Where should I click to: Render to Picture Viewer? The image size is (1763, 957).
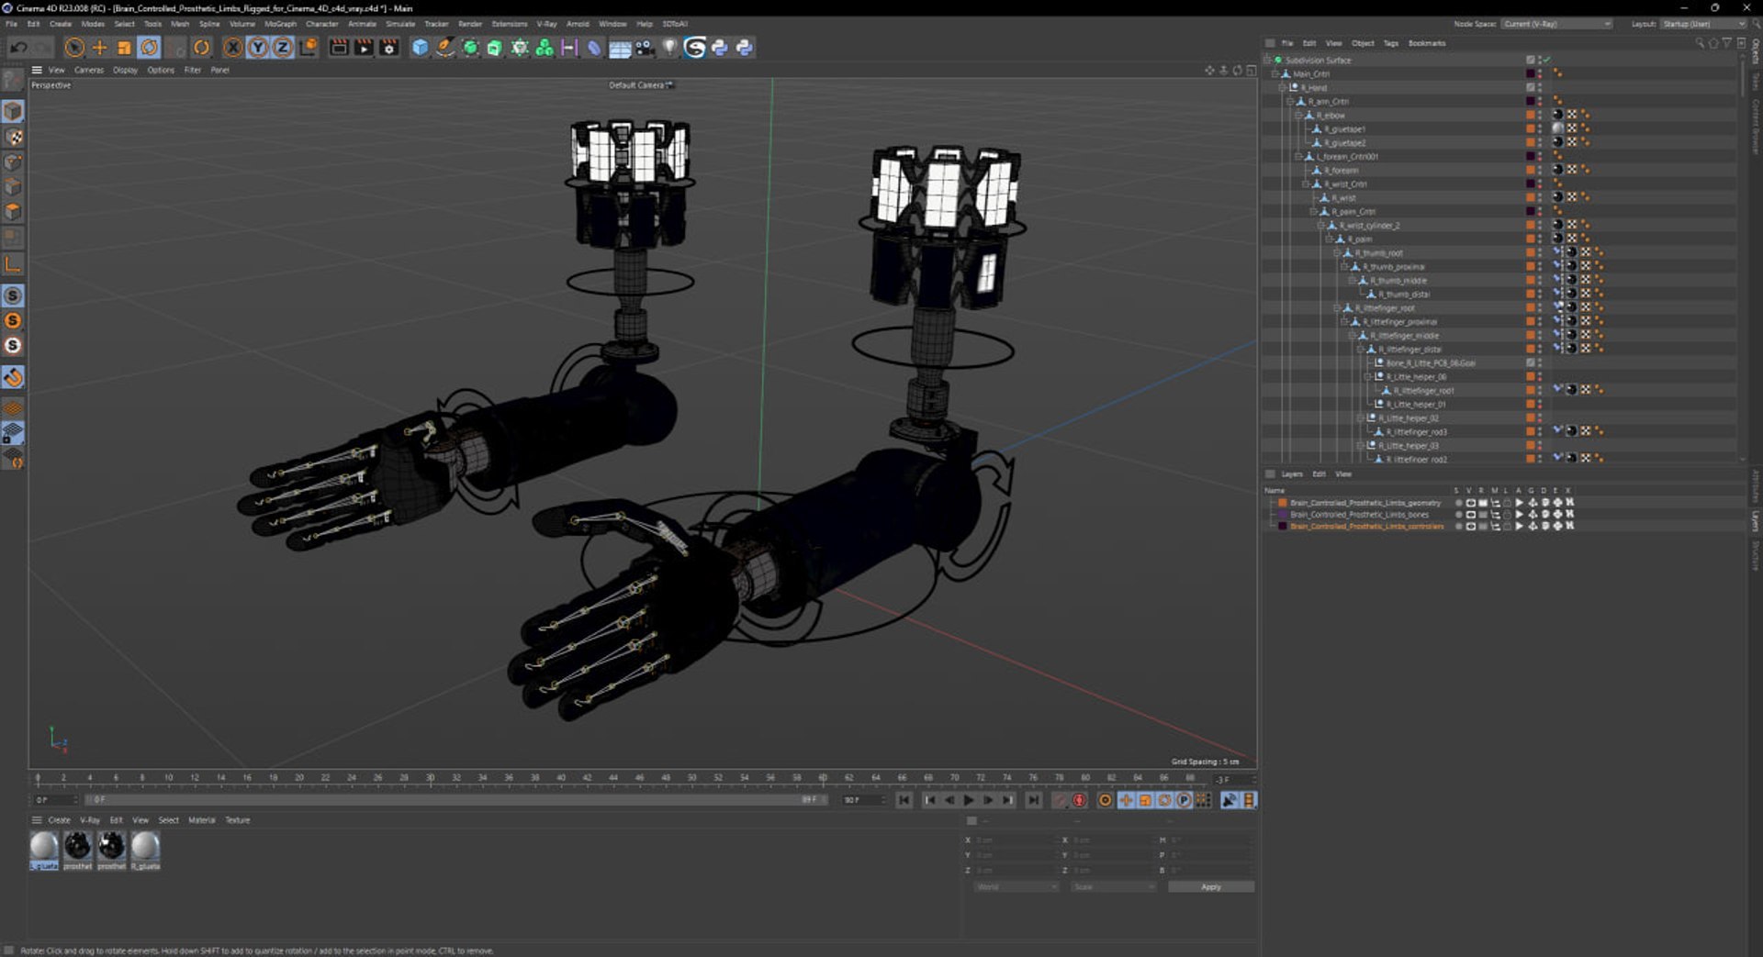[364, 48]
